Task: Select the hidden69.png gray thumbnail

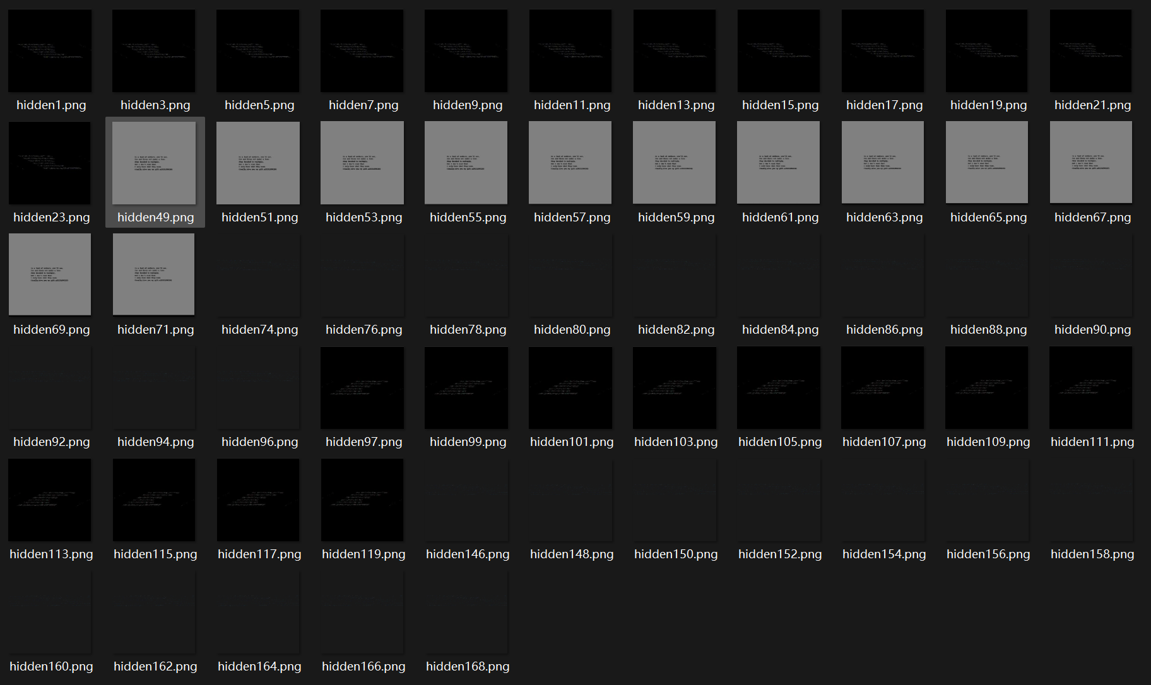Action: (50, 274)
